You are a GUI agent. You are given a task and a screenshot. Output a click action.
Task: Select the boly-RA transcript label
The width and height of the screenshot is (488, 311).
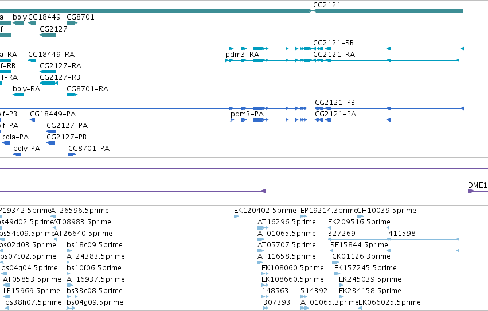[26, 89]
